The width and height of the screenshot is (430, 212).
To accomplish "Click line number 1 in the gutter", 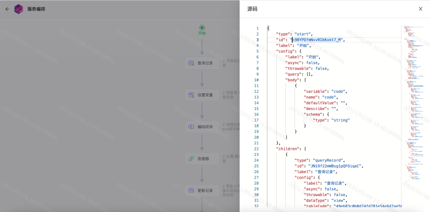I will [x=257, y=28].
